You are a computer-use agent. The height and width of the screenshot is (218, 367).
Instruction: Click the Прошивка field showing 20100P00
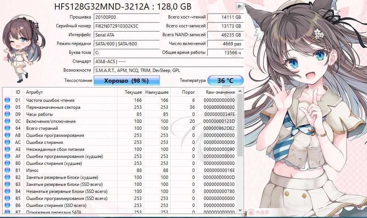(127, 17)
